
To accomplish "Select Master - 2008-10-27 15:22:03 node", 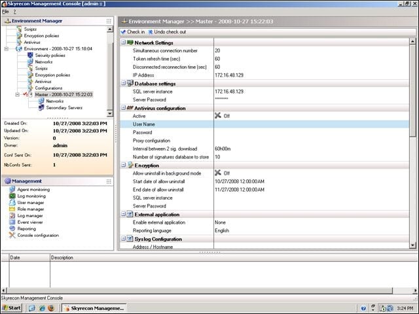I will pyautogui.click(x=64, y=94).
